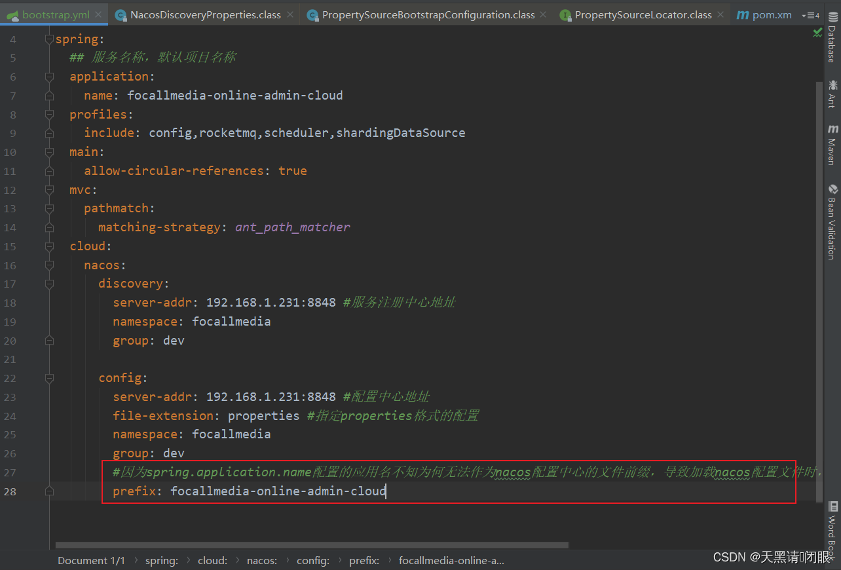Click allow-circular-references key on line 11

[x=174, y=171]
